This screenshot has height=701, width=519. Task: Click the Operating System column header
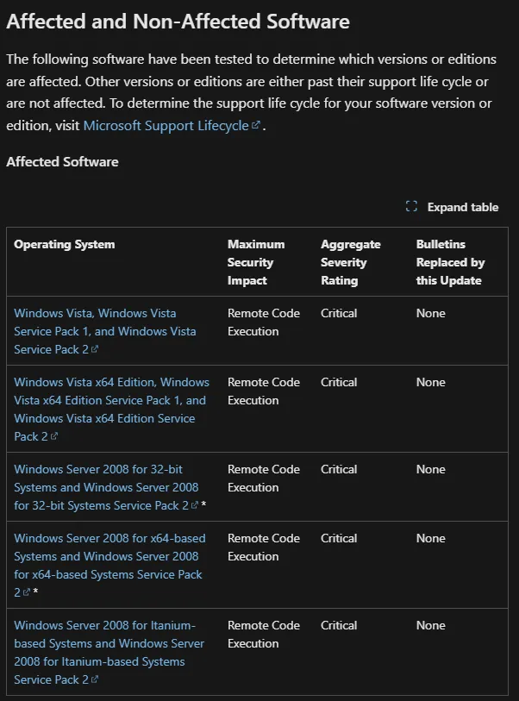click(x=65, y=245)
